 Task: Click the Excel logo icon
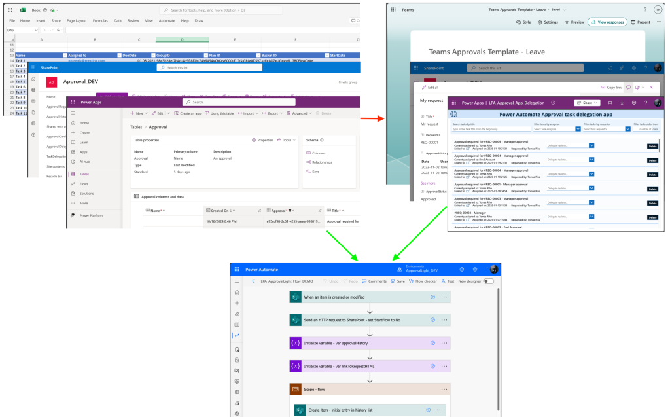click(x=23, y=10)
